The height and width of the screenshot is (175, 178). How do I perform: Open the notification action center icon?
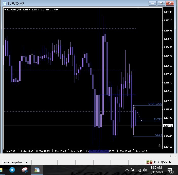coord(170,170)
